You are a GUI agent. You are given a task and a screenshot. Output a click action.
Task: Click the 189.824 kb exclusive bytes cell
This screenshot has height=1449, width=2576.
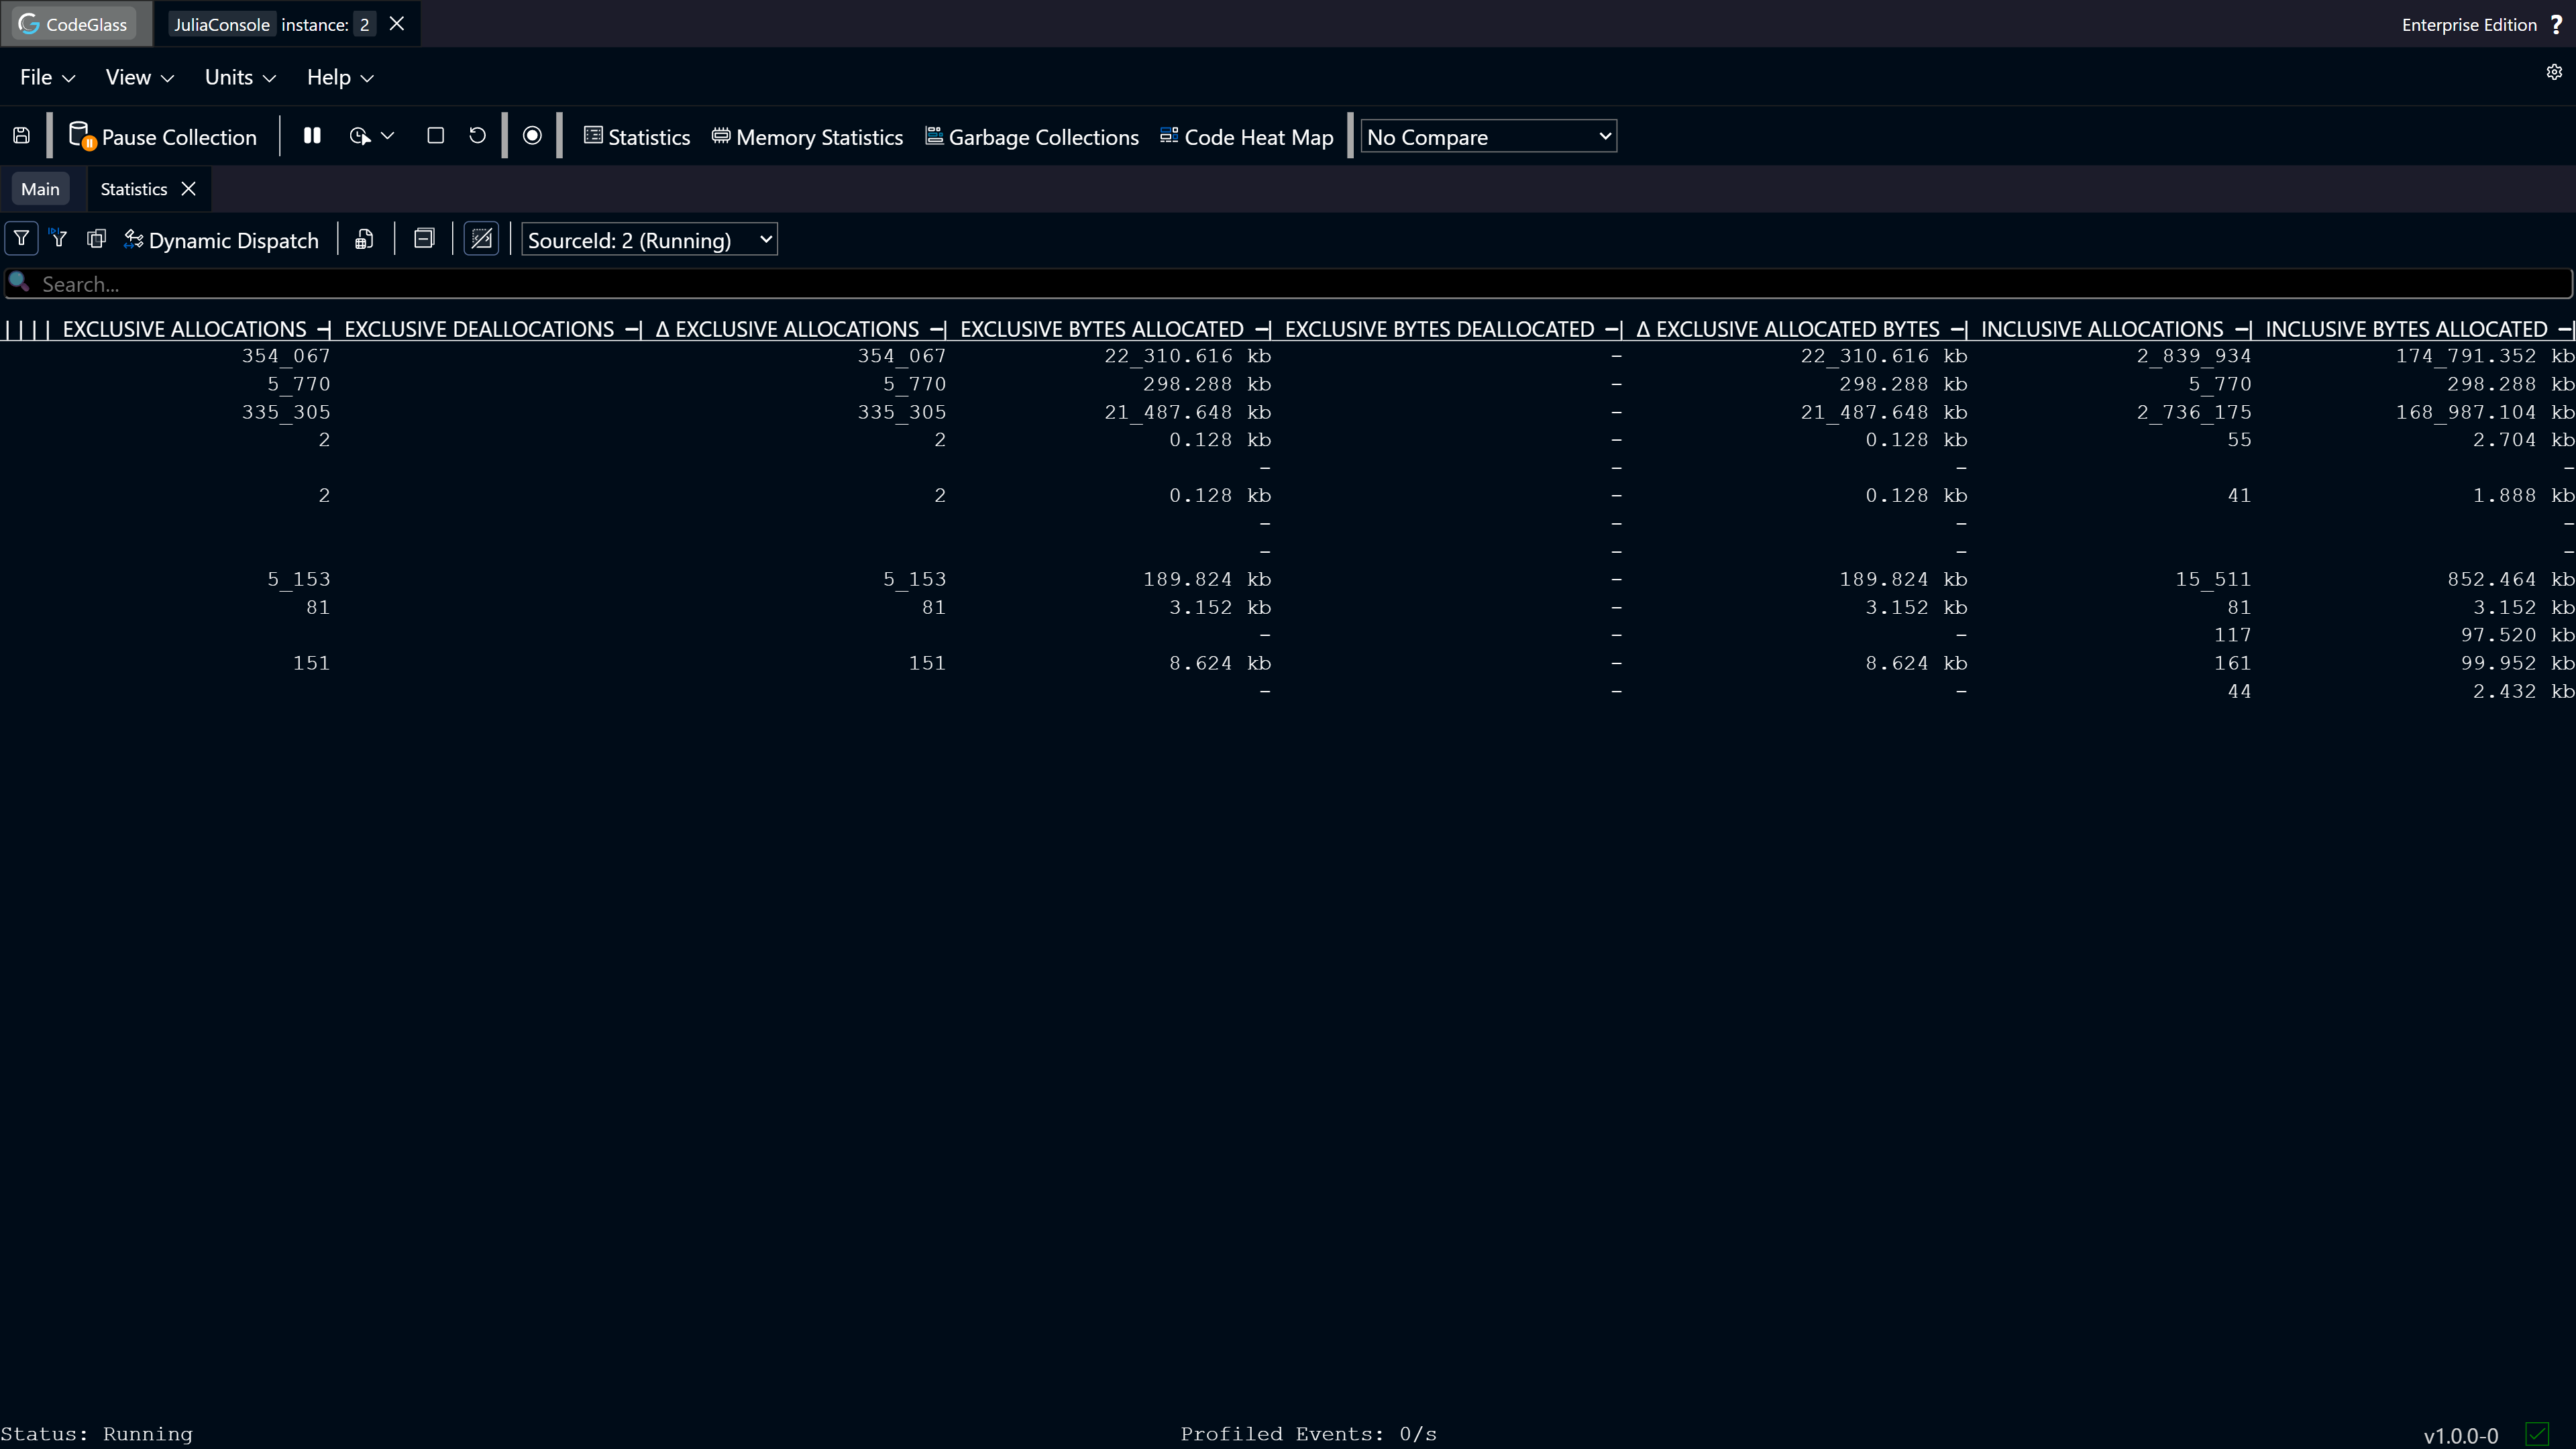click(1207, 579)
